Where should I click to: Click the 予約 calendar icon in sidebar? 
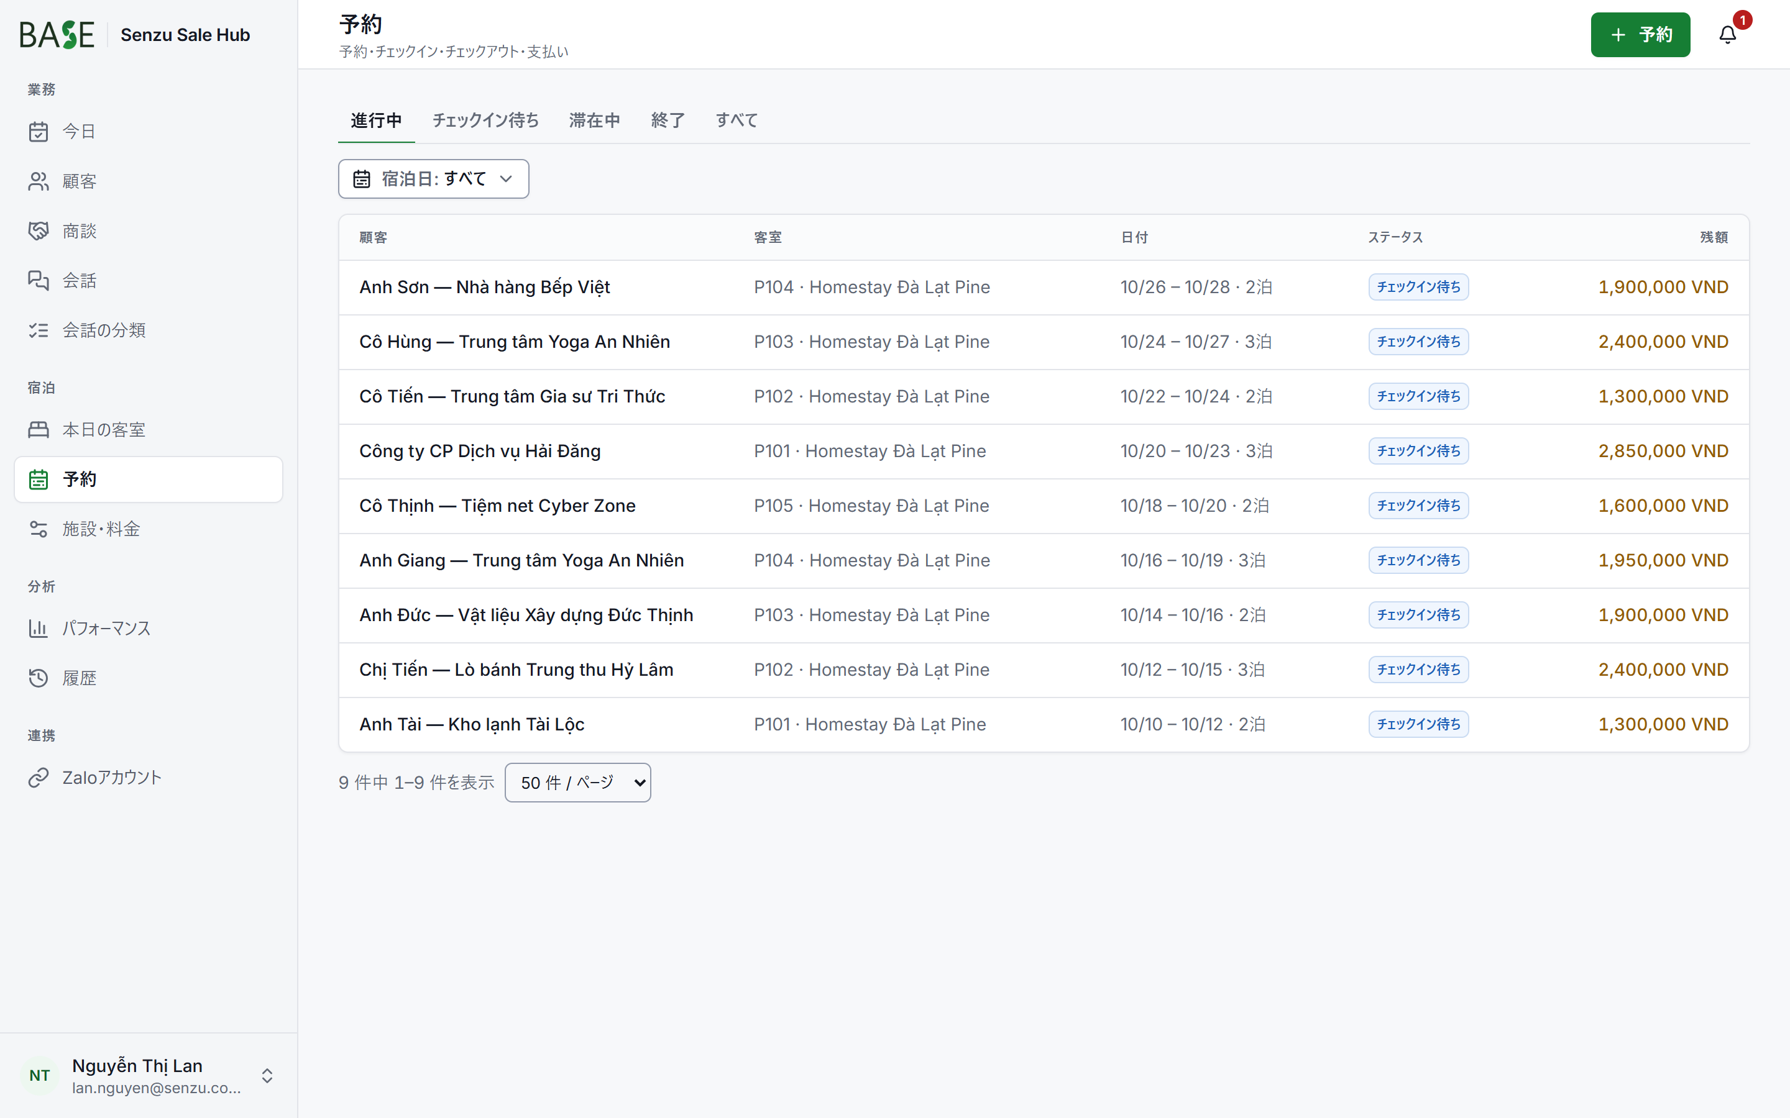(39, 479)
